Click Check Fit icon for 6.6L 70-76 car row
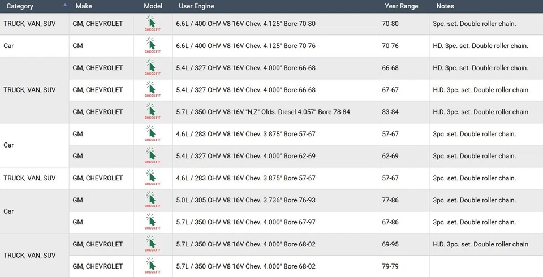 [x=150, y=46]
